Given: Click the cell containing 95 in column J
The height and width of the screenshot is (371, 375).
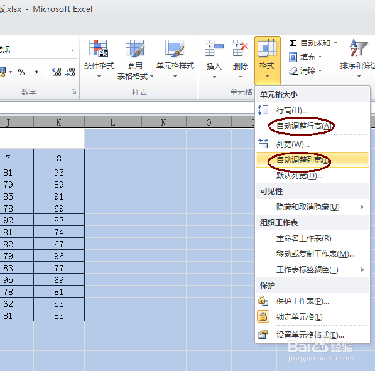Looking at the screenshot, I should click(x=16, y=280).
